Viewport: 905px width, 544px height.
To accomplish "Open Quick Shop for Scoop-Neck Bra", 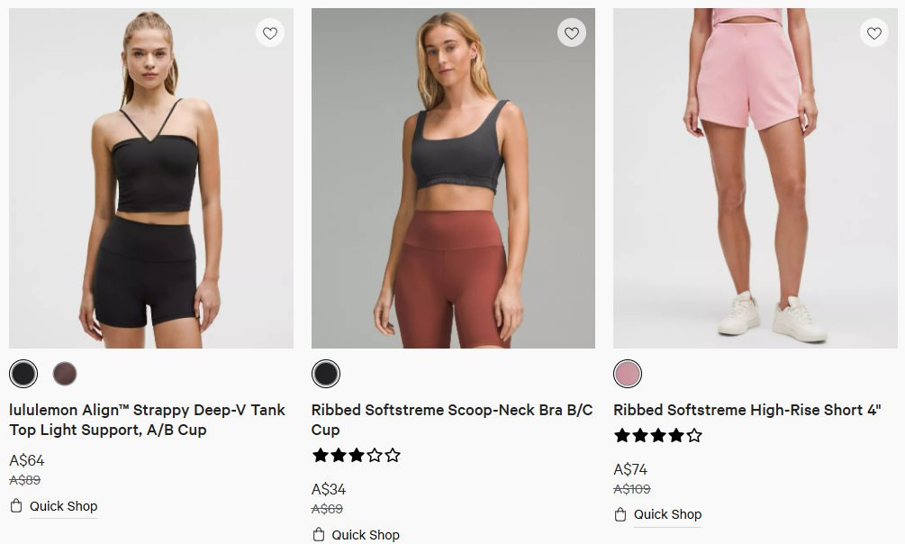I will 366,535.
